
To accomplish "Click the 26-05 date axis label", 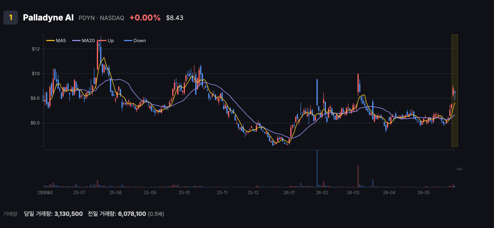I will (x=423, y=193).
